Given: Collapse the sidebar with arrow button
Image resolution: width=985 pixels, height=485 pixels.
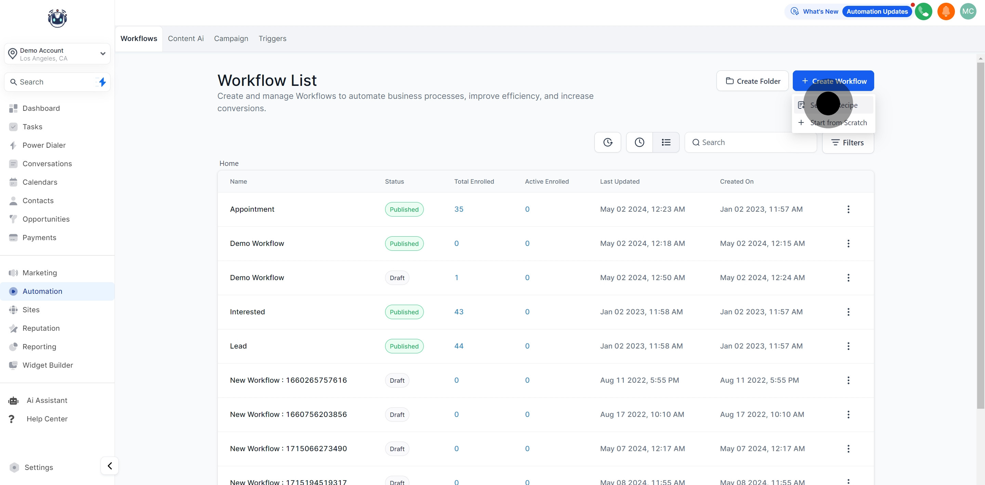Looking at the screenshot, I should click(110, 466).
